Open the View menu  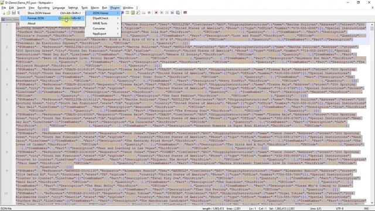[x=31, y=8]
